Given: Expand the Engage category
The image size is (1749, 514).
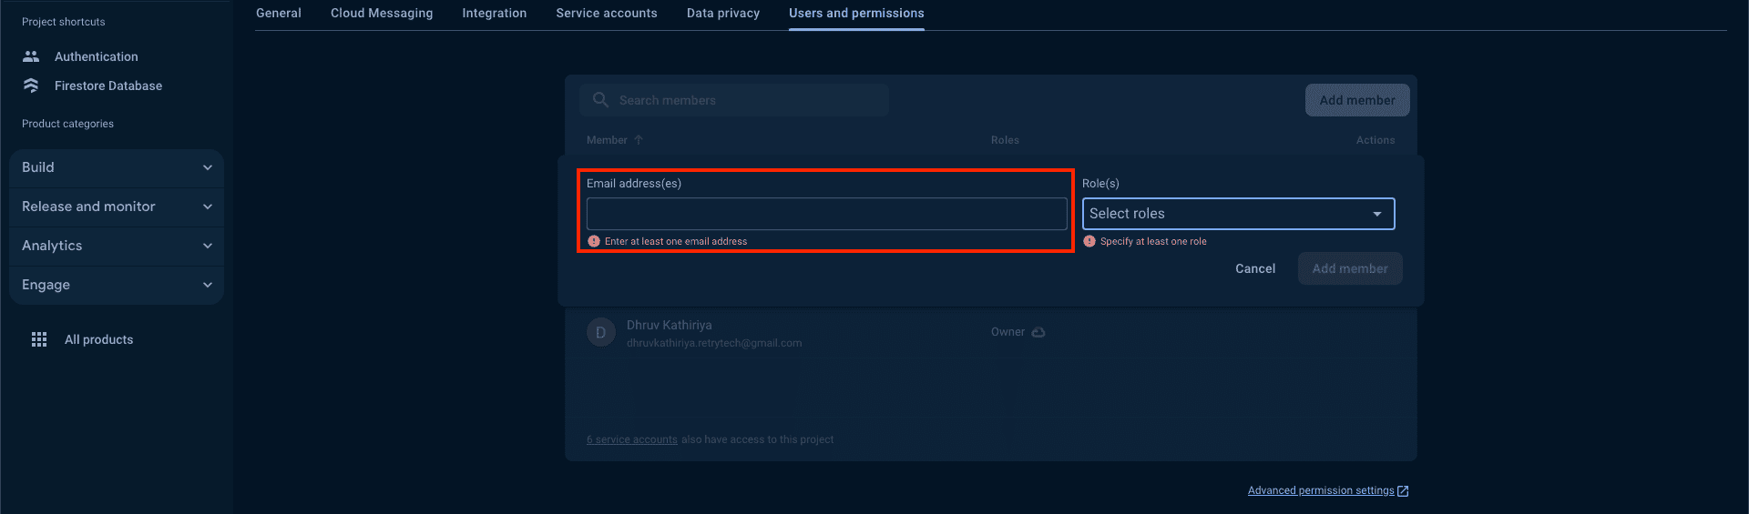Looking at the screenshot, I should point(117,285).
